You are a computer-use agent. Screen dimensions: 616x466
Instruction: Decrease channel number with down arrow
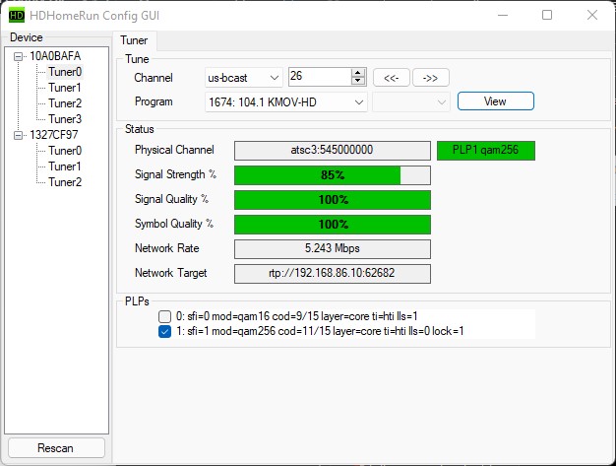pyautogui.click(x=357, y=81)
